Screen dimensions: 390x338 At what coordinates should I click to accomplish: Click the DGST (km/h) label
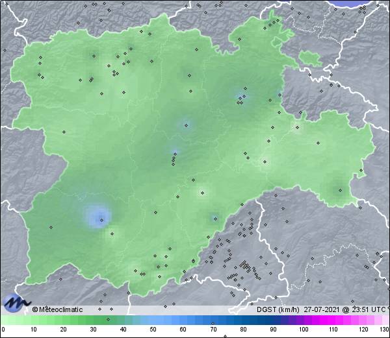pyautogui.click(x=278, y=309)
